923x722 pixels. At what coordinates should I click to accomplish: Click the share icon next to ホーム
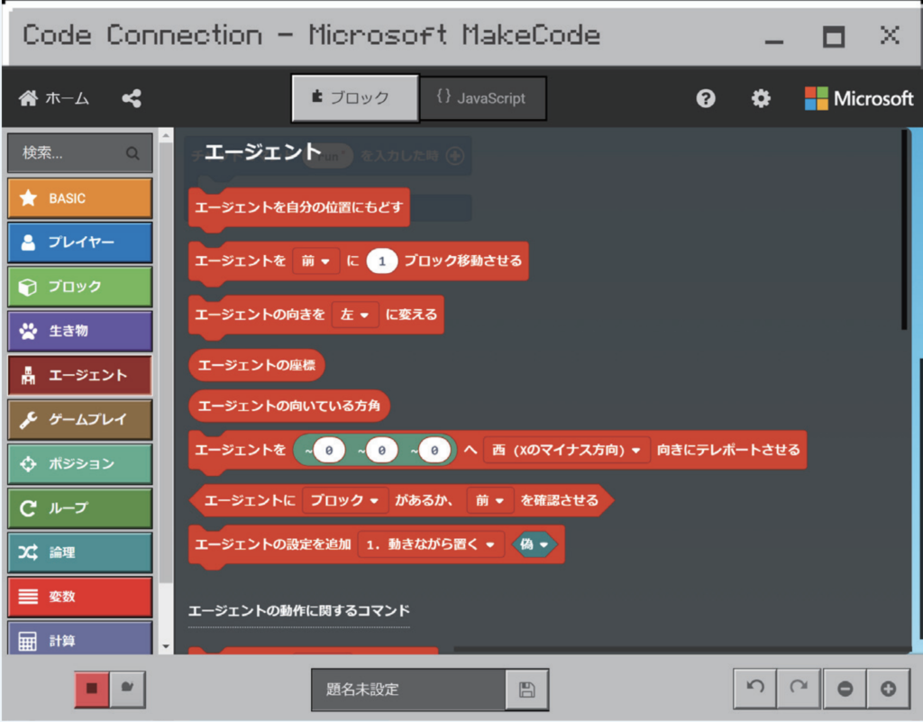tap(132, 99)
